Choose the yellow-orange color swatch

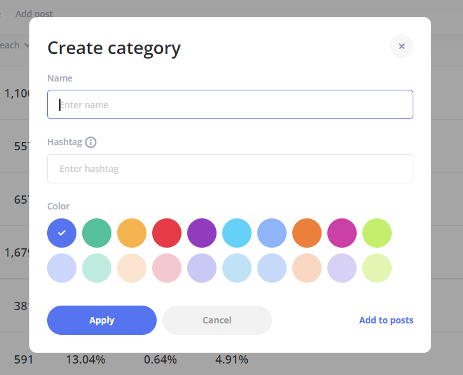(132, 233)
